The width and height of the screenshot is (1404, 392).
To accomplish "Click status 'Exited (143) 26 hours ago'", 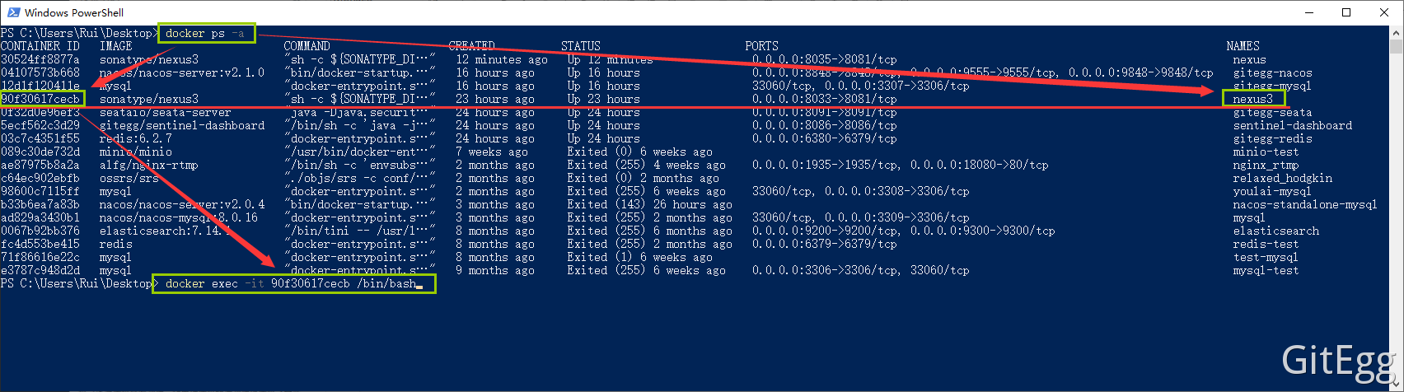I will point(650,204).
